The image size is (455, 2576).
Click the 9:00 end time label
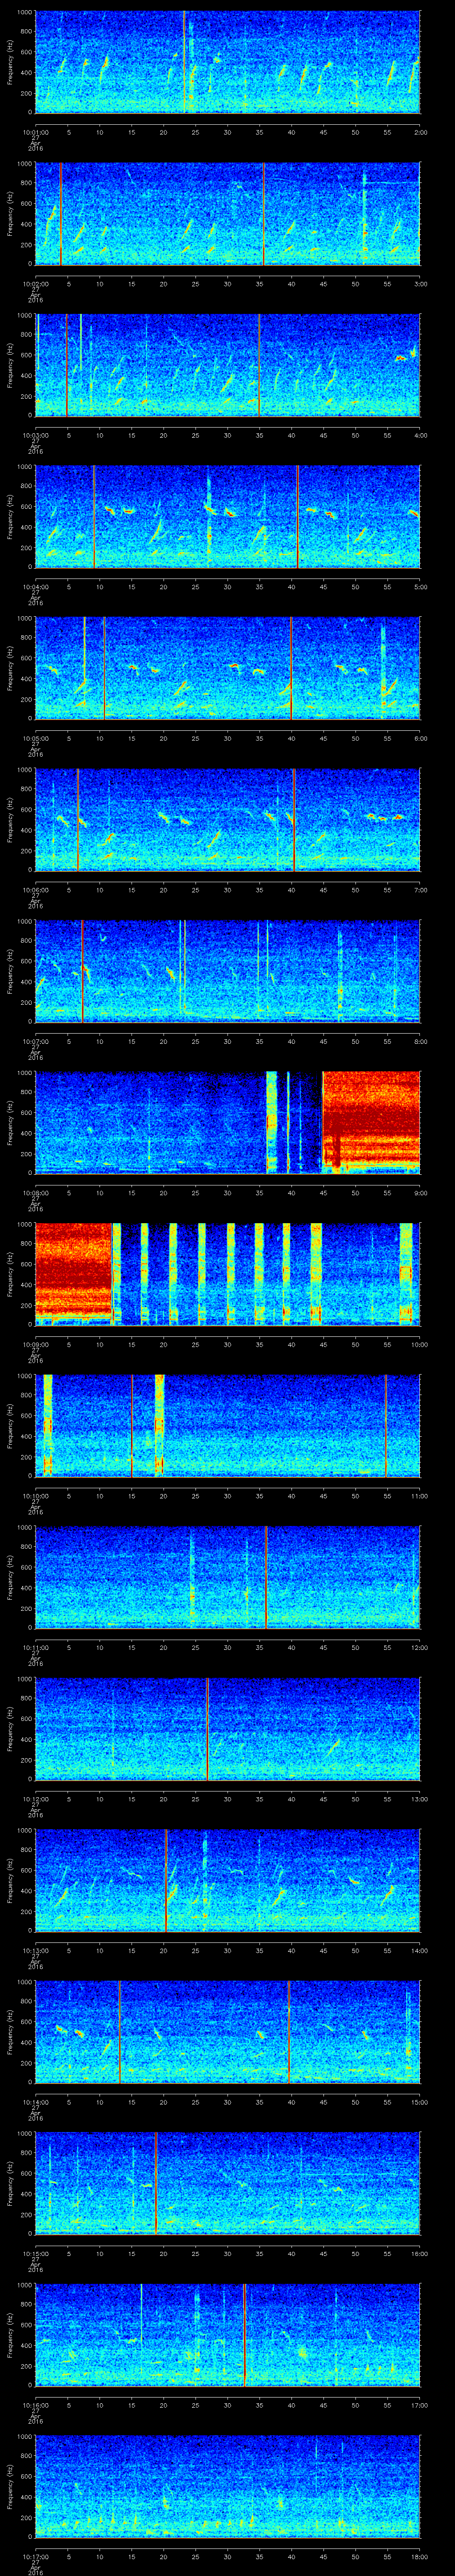point(420,1193)
